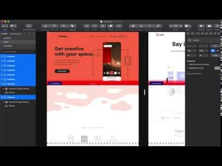
Task: Expand the first Screenful Plugin Overlay group
Action: tap(3, 89)
